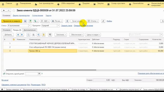Open the create-based-on icon menu

tap(36, 21)
